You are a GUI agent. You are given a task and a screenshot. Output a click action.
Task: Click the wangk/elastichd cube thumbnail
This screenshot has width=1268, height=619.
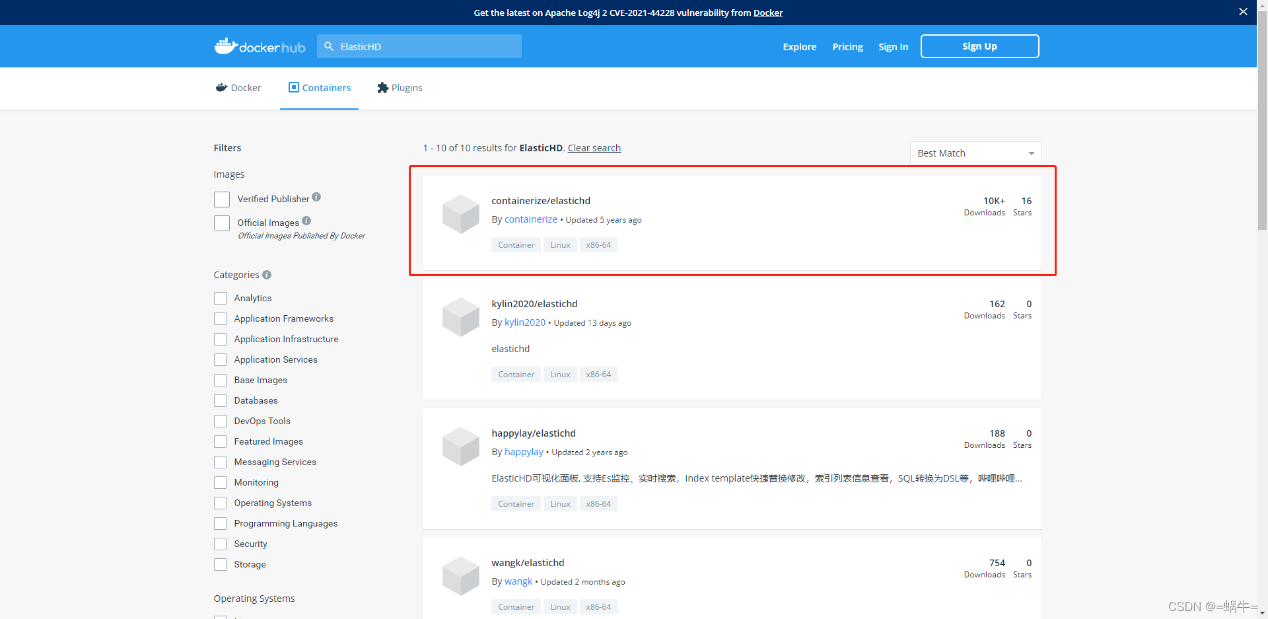coord(460,576)
